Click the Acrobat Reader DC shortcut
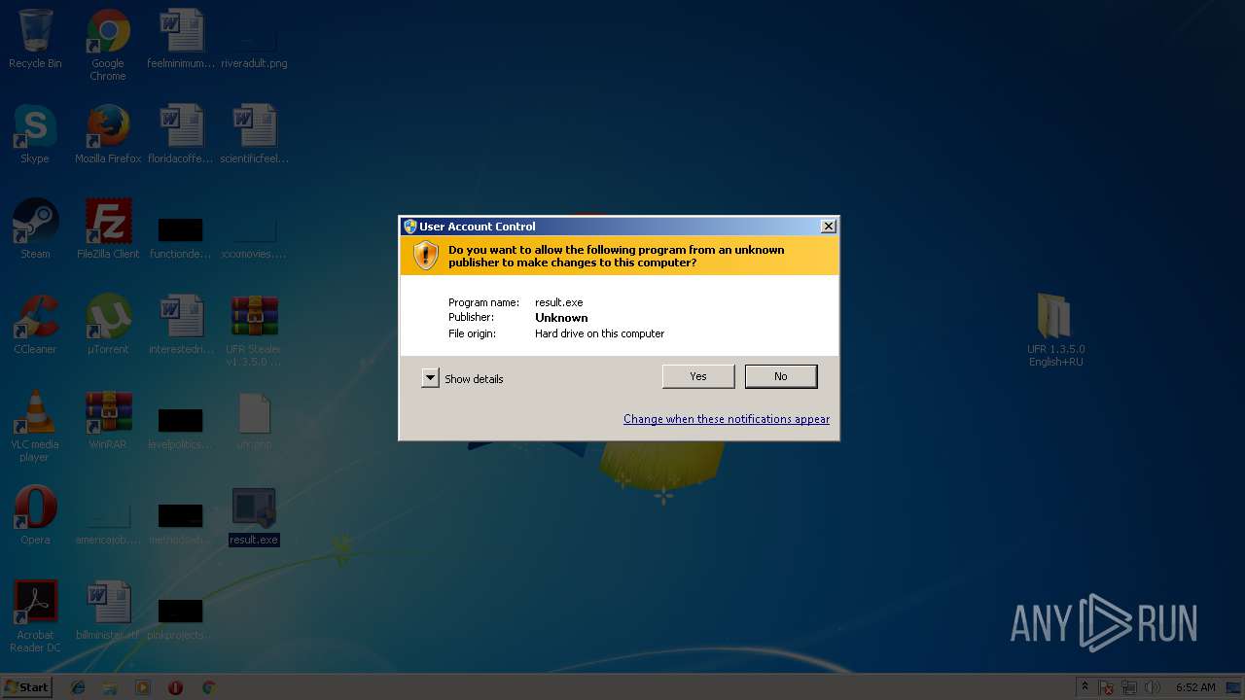This screenshot has height=700, width=1245. (35, 616)
